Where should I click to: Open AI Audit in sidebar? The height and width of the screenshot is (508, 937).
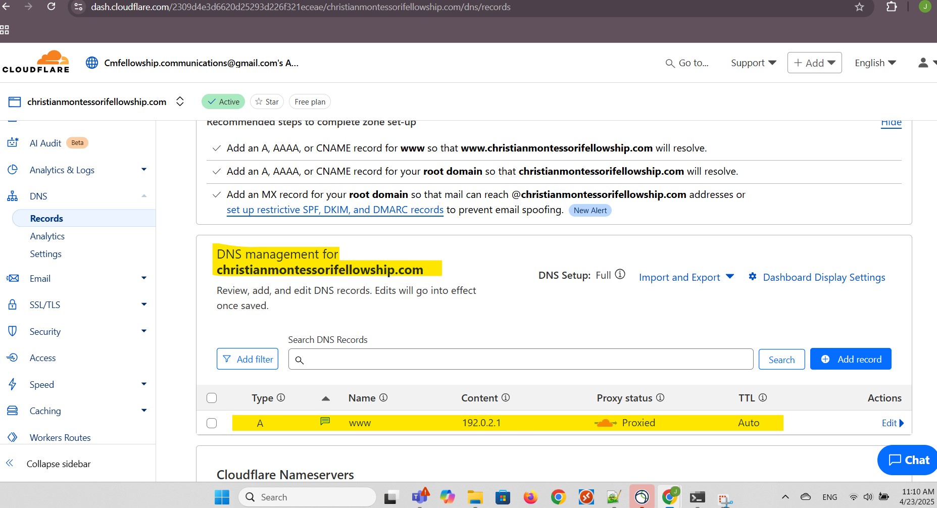coord(45,143)
